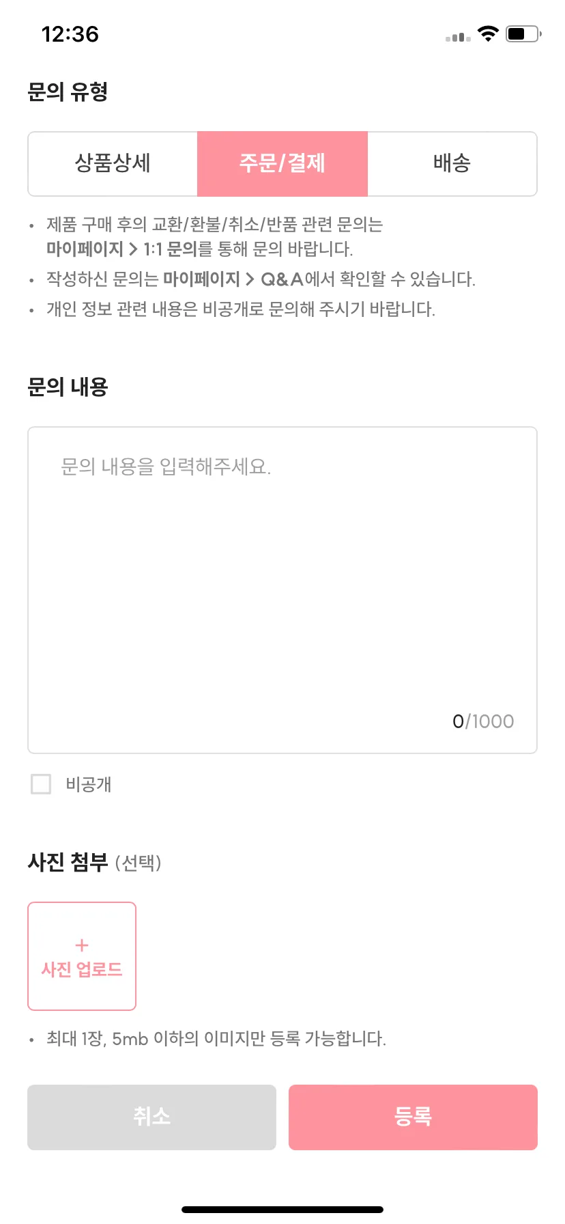The width and height of the screenshot is (565, 1224).
Task: Tap the home indicator bar at bottom
Action: (282, 1209)
